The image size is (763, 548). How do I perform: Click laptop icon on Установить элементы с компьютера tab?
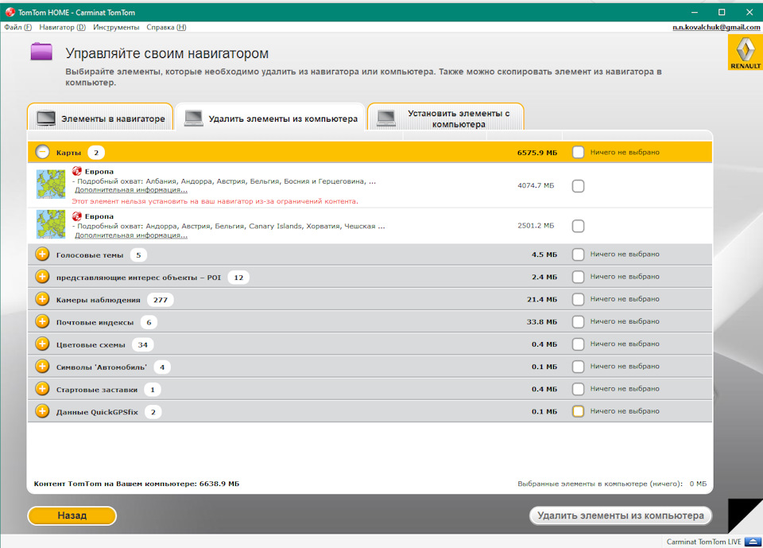pyautogui.click(x=386, y=119)
